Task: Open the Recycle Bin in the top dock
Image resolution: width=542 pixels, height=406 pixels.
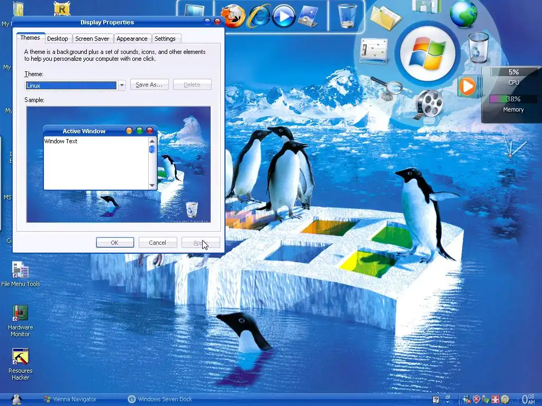Action: (347, 16)
